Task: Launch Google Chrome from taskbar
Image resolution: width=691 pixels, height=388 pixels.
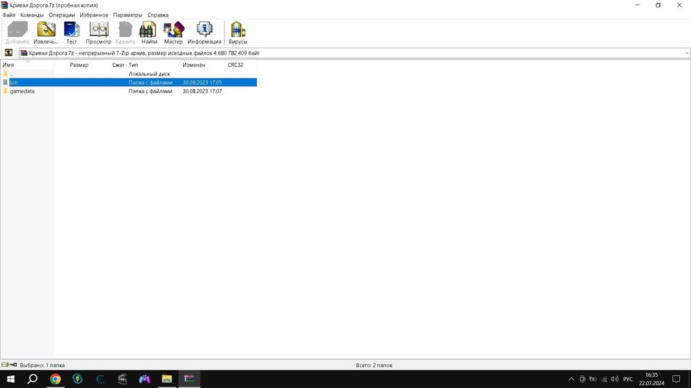Action: click(x=55, y=379)
